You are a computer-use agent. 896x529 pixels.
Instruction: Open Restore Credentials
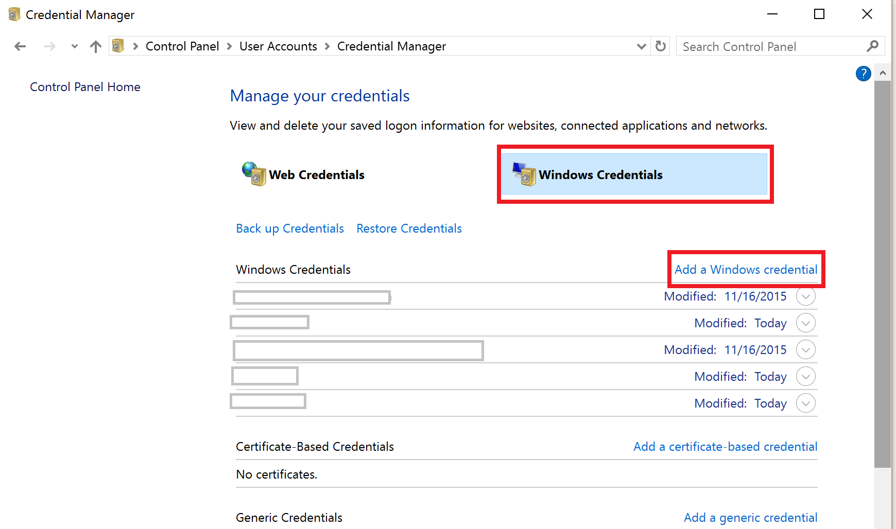pyautogui.click(x=409, y=228)
